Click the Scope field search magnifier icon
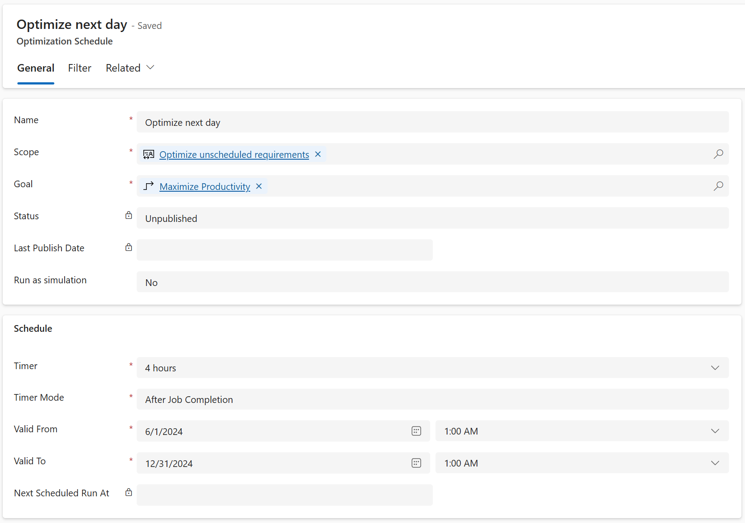 718,154
